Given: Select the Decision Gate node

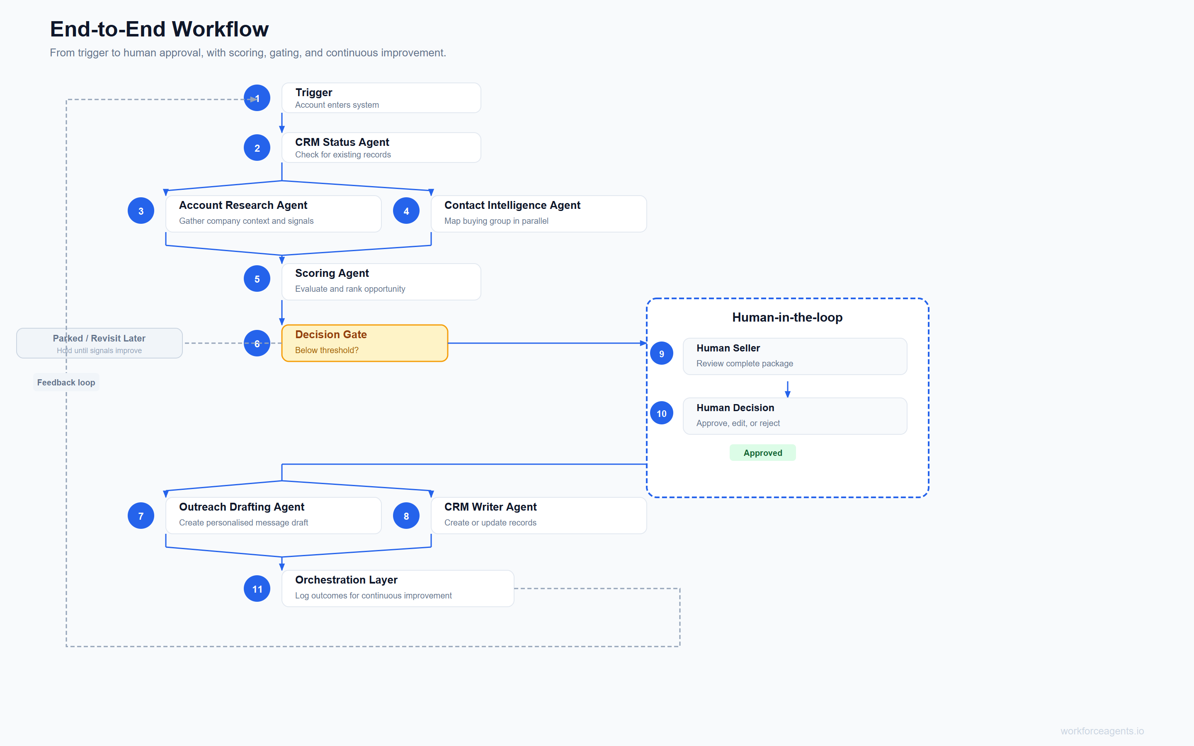Looking at the screenshot, I should coord(364,343).
